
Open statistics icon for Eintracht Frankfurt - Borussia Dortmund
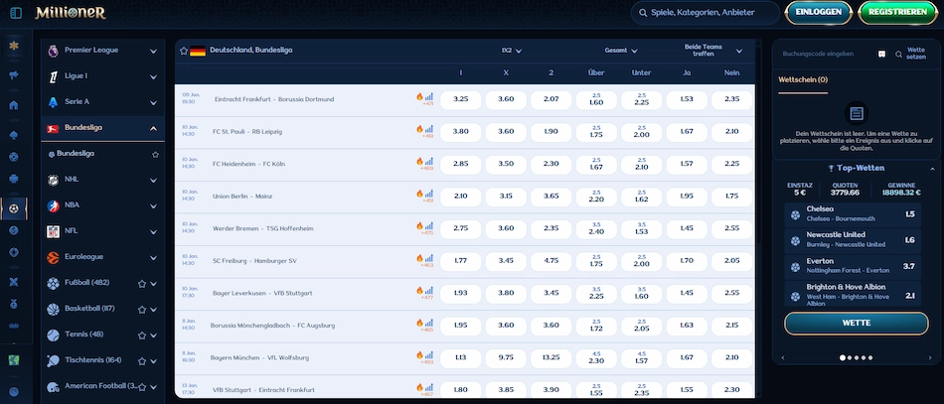tap(428, 96)
